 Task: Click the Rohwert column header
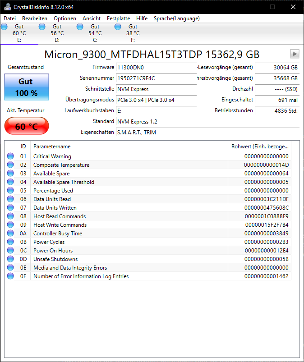point(260,147)
